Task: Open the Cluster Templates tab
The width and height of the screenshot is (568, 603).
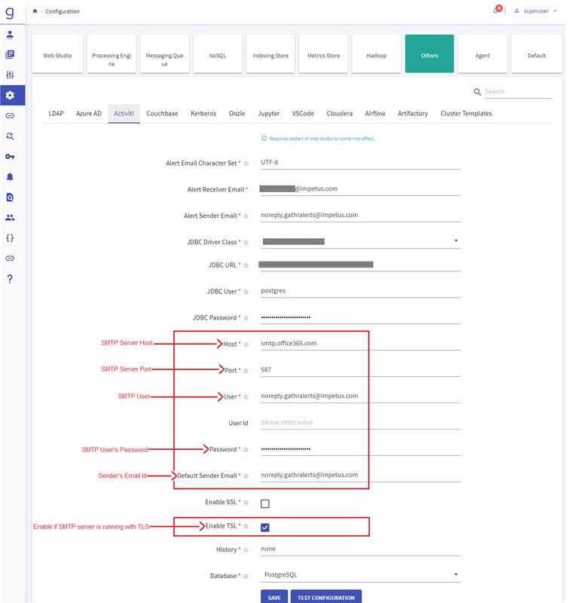Action: [x=466, y=114]
